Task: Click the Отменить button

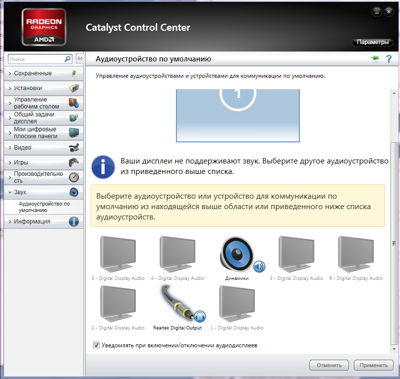Action: click(329, 365)
